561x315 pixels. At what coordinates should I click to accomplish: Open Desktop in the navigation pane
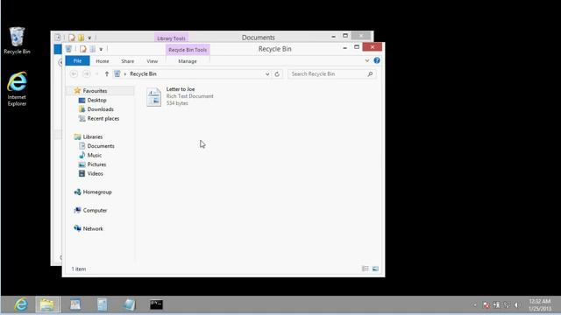[x=96, y=101]
